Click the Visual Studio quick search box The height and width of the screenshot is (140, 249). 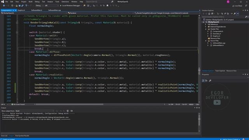pyautogui.click(x=98, y=2)
